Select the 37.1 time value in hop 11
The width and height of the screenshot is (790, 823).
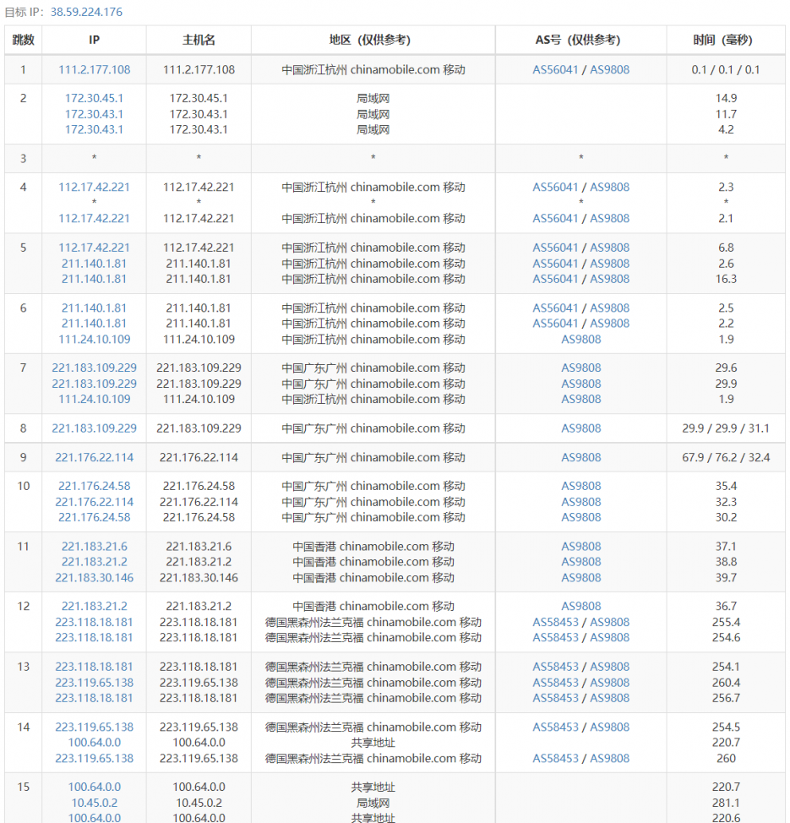[726, 547]
